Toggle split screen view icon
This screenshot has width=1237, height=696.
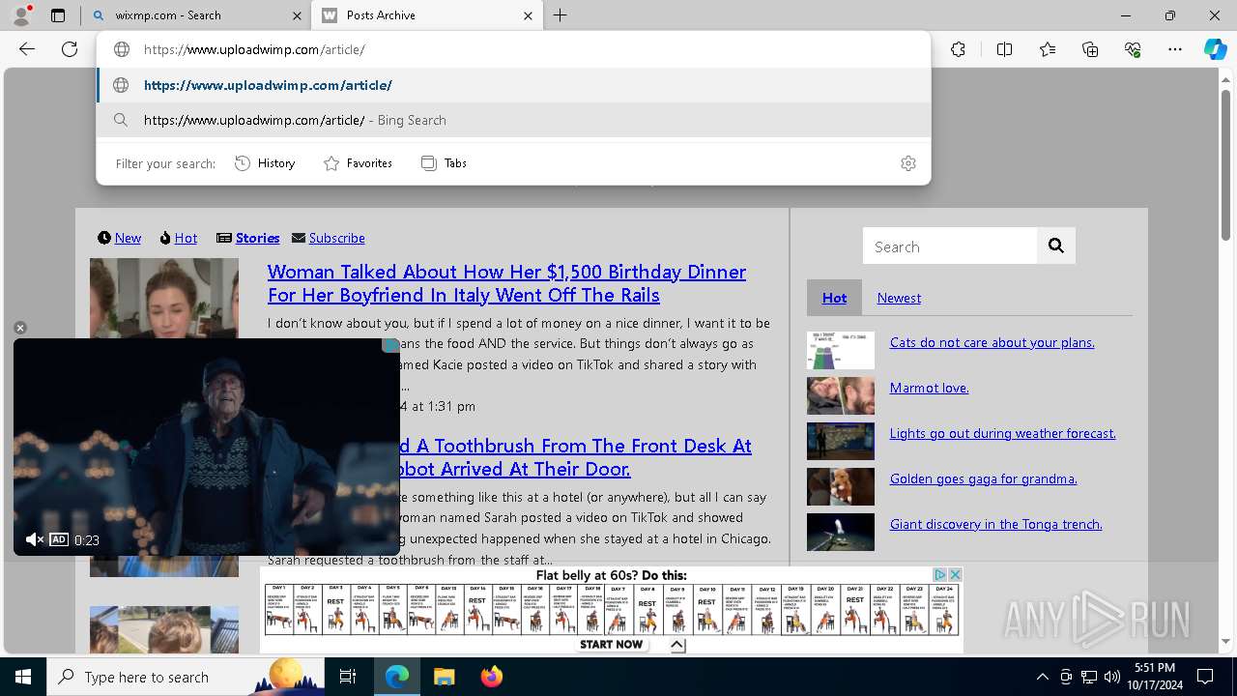(1004, 49)
